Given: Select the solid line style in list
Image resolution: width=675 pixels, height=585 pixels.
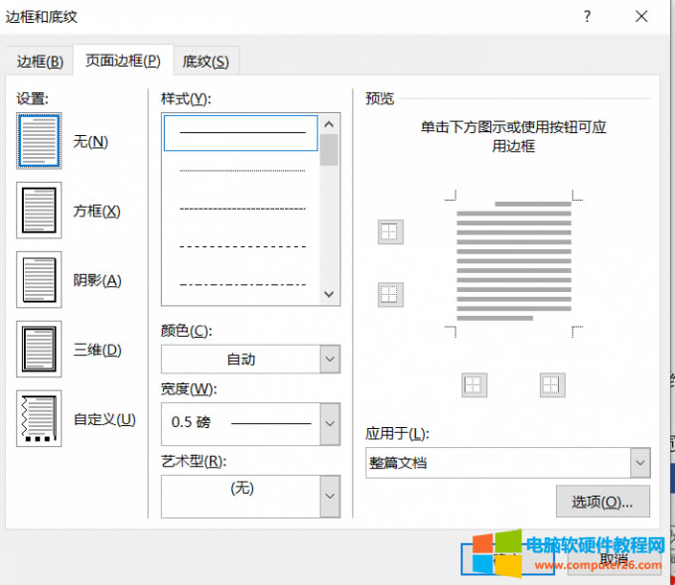Looking at the screenshot, I should tap(240, 132).
